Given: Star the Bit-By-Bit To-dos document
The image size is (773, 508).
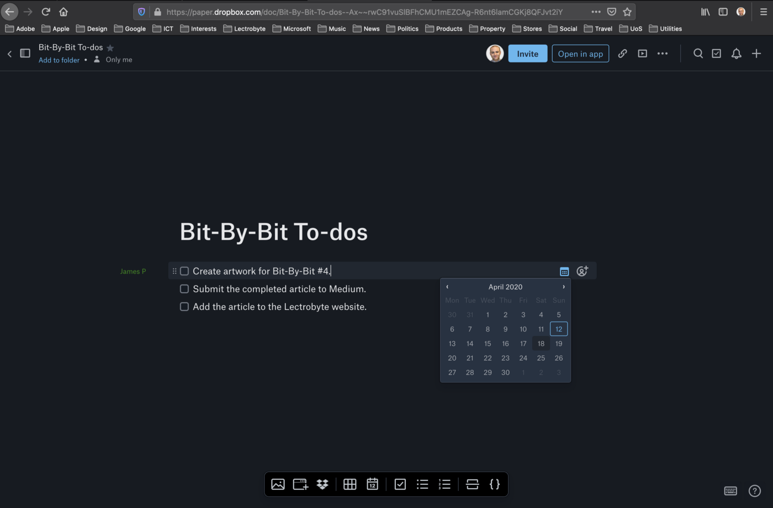Looking at the screenshot, I should click(x=110, y=47).
